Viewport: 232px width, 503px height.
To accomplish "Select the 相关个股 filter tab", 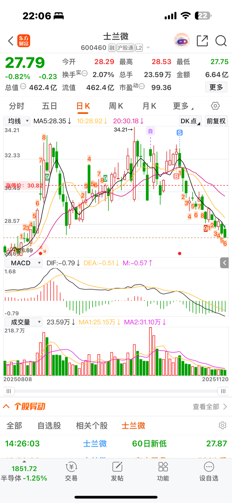I will 92,426.
